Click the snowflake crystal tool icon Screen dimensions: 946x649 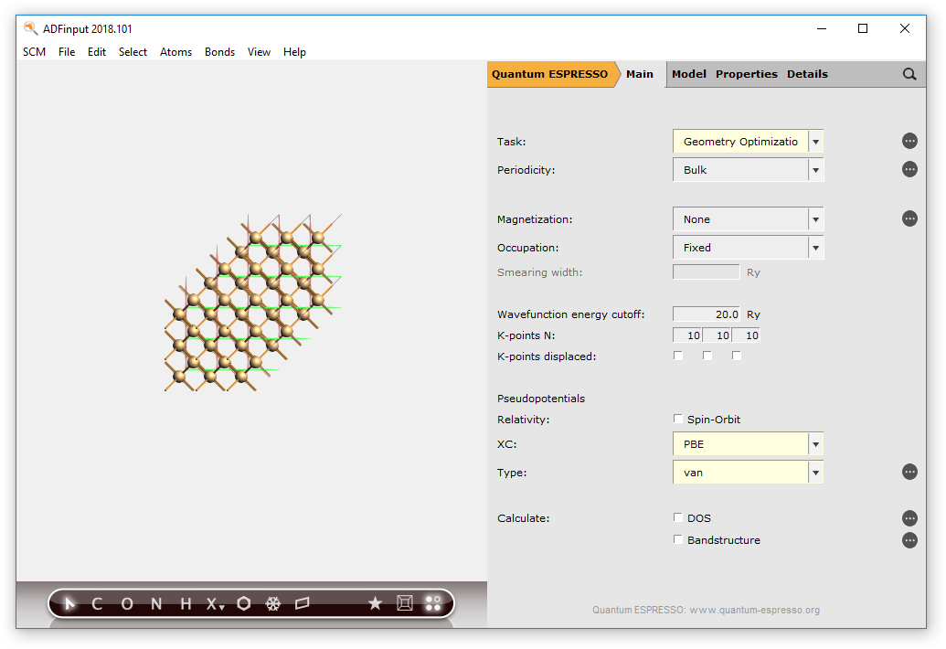click(272, 603)
